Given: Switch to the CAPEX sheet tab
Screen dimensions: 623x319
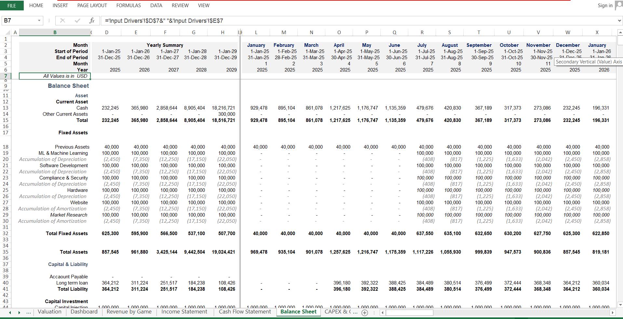Looking at the screenshot, I should pyautogui.click(x=338, y=312).
